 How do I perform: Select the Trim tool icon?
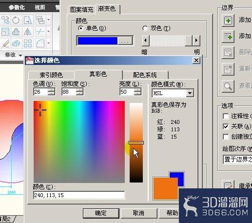(x=40, y=32)
